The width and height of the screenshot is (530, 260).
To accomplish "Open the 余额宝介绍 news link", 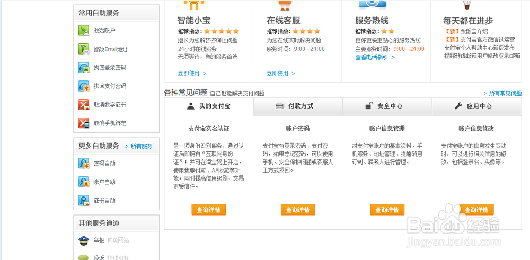I will [x=474, y=31].
